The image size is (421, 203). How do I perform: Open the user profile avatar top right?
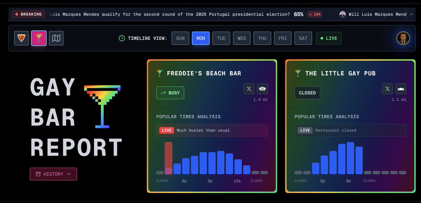pyautogui.click(x=403, y=38)
